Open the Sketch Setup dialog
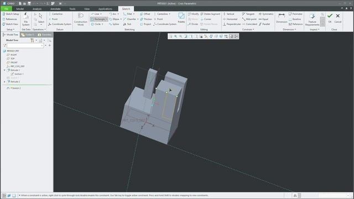354x199 pixels. [x=11, y=14]
